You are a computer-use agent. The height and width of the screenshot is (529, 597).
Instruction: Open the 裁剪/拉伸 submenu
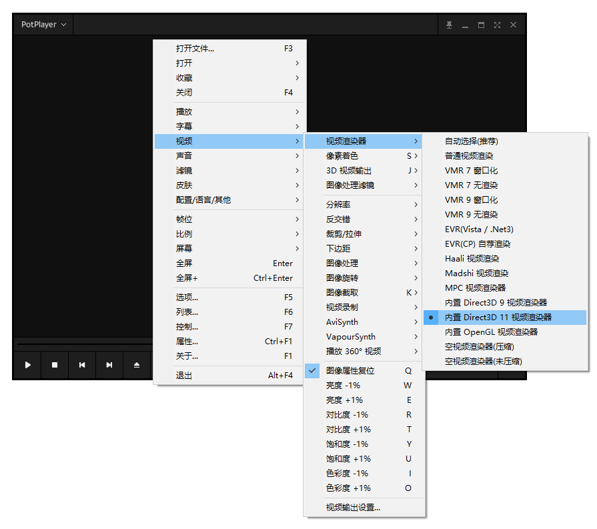tap(364, 234)
